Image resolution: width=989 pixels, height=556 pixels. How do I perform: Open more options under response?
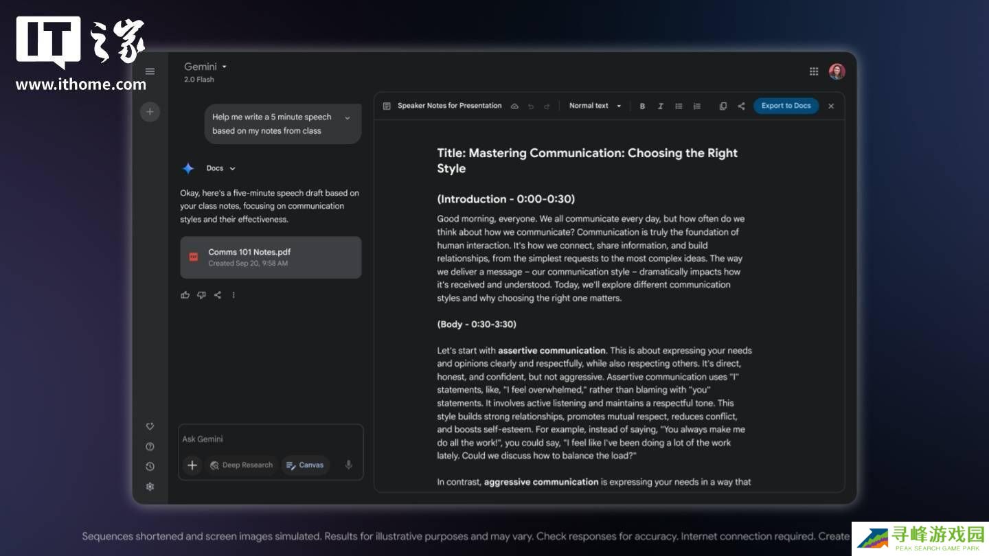pos(234,295)
